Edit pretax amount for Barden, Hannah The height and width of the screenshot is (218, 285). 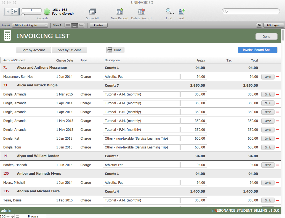tap(194, 165)
